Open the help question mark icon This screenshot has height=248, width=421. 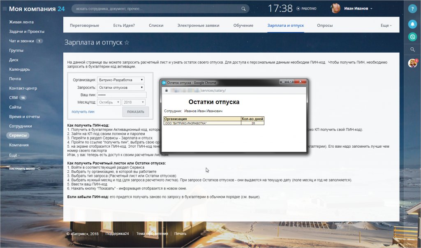[x=412, y=9]
